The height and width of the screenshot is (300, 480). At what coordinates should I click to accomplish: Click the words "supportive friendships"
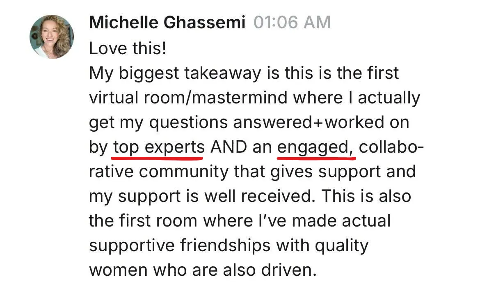pos(180,246)
